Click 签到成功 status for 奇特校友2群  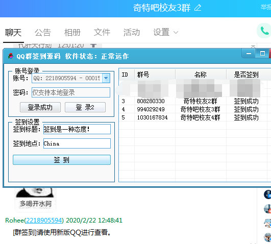247,101
